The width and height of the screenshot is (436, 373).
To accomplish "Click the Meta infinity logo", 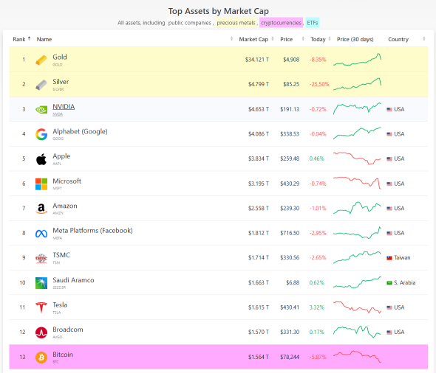I will click(x=41, y=234).
